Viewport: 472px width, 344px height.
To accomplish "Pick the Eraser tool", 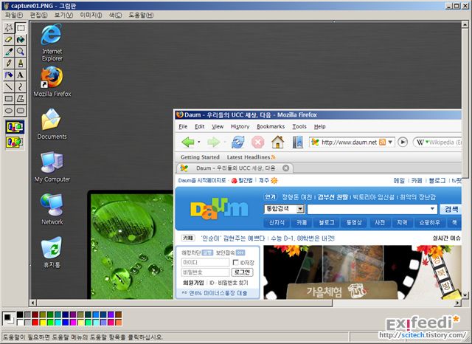I will [x=9, y=40].
